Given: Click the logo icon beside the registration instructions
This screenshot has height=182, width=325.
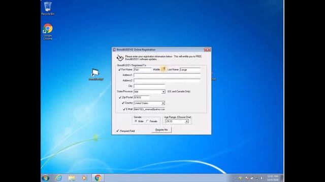Looking at the screenshot, I should 120,58.
